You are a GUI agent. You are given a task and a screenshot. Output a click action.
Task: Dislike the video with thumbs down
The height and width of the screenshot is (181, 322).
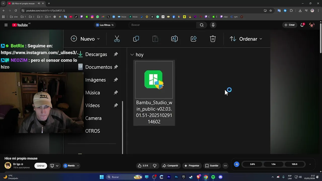click(155, 166)
